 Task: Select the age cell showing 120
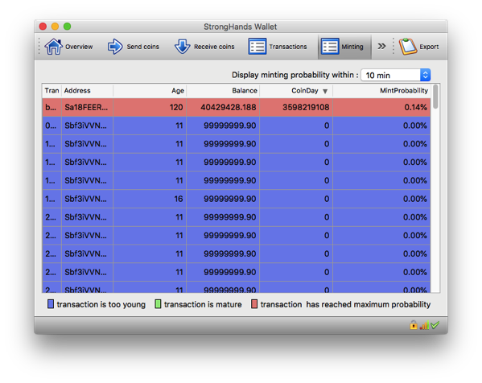[x=150, y=107]
